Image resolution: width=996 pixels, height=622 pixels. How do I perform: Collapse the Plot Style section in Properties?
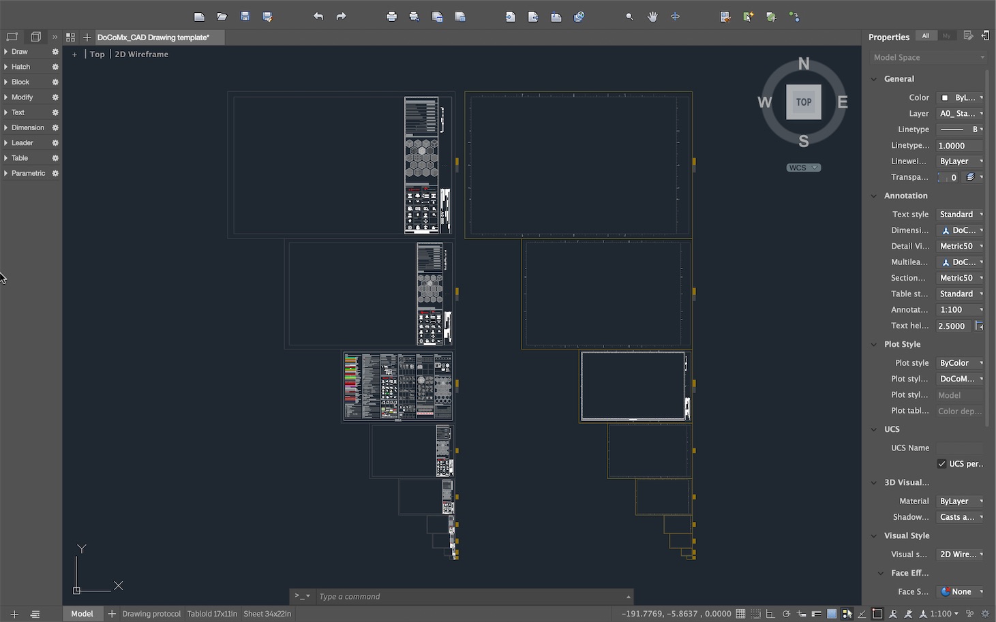875,344
